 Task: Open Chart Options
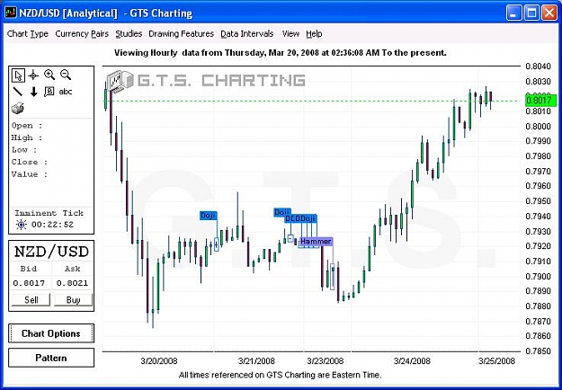pos(51,333)
